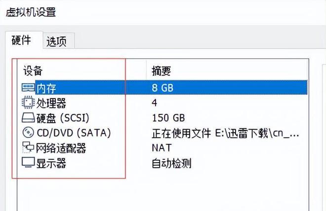The width and height of the screenshot is (326, 211).
Task: Click the 150 GB disk summary
Action: click(168, 118)
